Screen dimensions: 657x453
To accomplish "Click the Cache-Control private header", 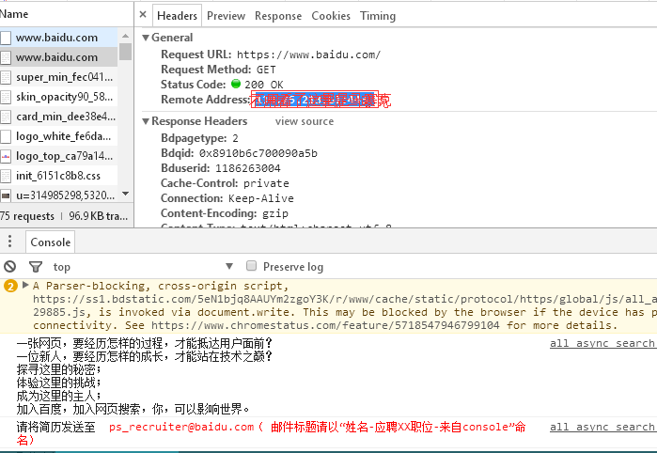I will pyautogui.click(x=225, y=183).
